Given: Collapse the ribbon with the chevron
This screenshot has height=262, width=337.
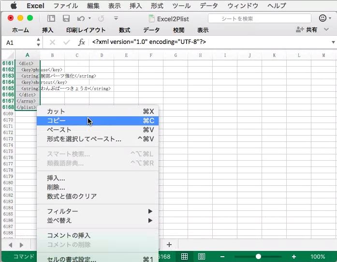Looking at the screenshot, I should [x=326, y=29].
